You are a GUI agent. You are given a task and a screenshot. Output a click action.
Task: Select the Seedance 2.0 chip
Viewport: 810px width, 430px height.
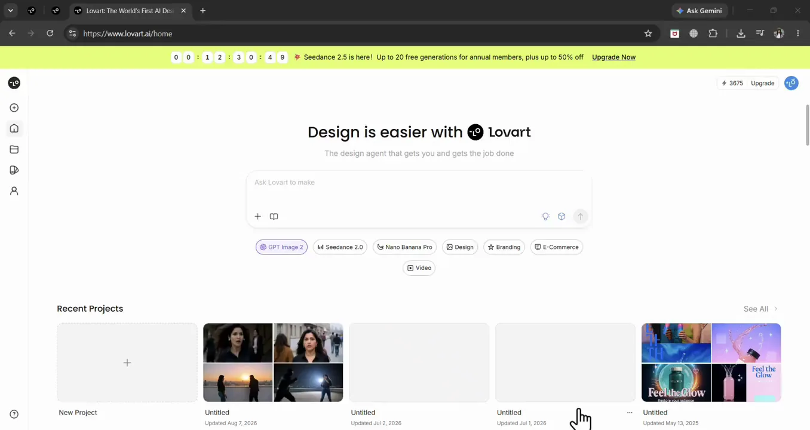coord(340,247)
